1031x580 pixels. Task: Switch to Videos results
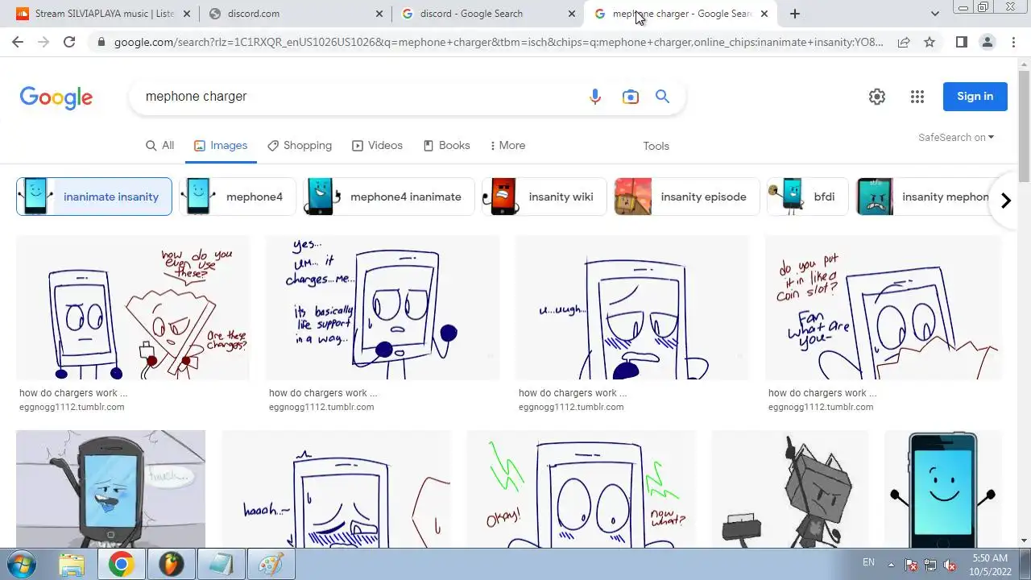(x=377, y=146)
